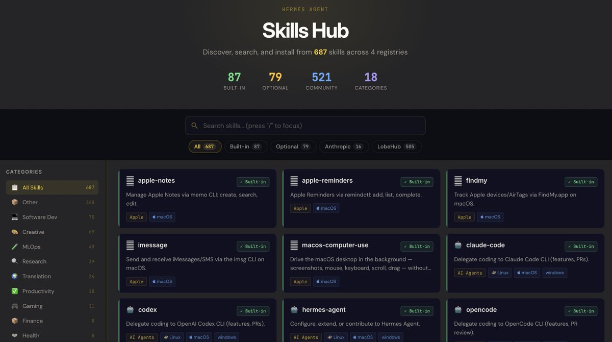Click the Finance category icon
The height and width of the screenshot is (342, 612).
click(15, 321)
